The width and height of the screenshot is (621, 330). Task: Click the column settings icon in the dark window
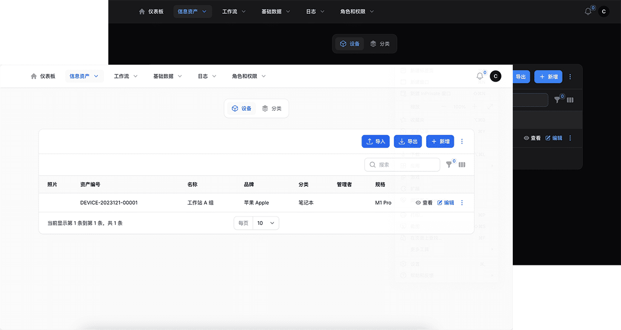[570, 100]
